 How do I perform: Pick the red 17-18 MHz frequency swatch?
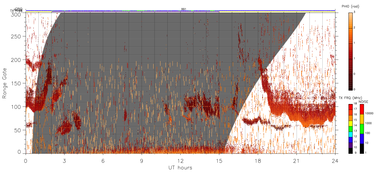(351, 107)
